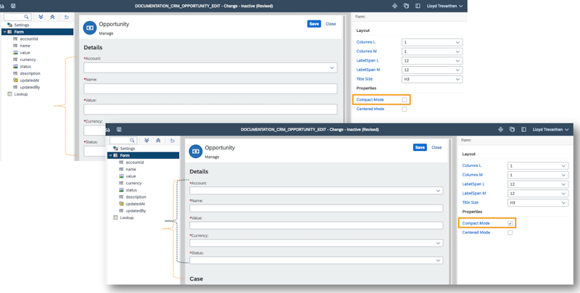Screen dimensions: 580x293
Task: Open Title Size dropdown in back window
Action: [432, 79]
